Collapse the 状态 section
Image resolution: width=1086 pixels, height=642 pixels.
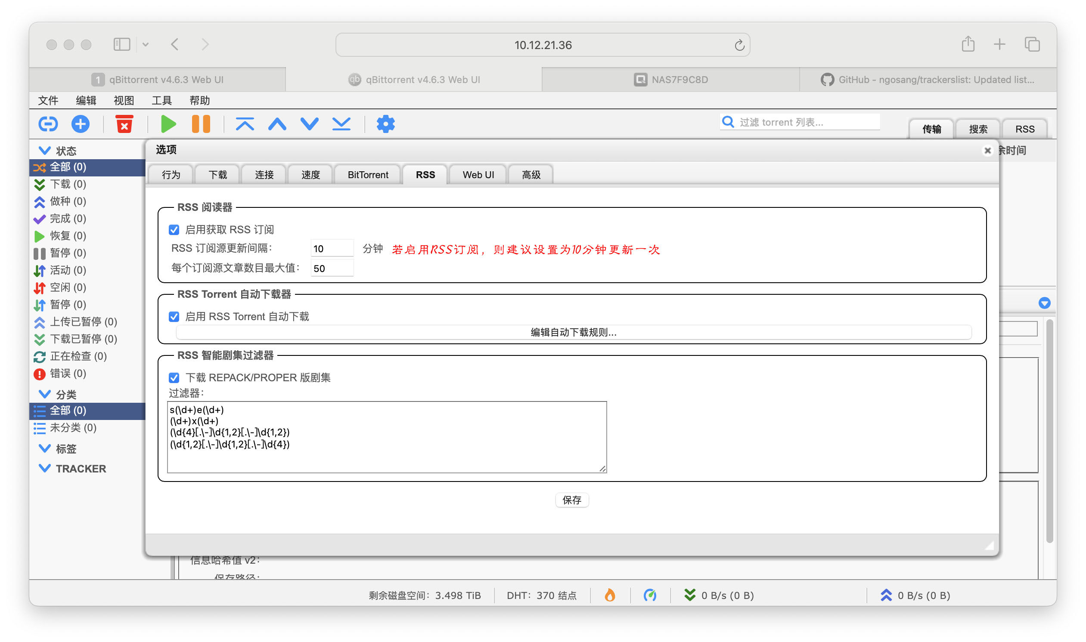[45, 151]
